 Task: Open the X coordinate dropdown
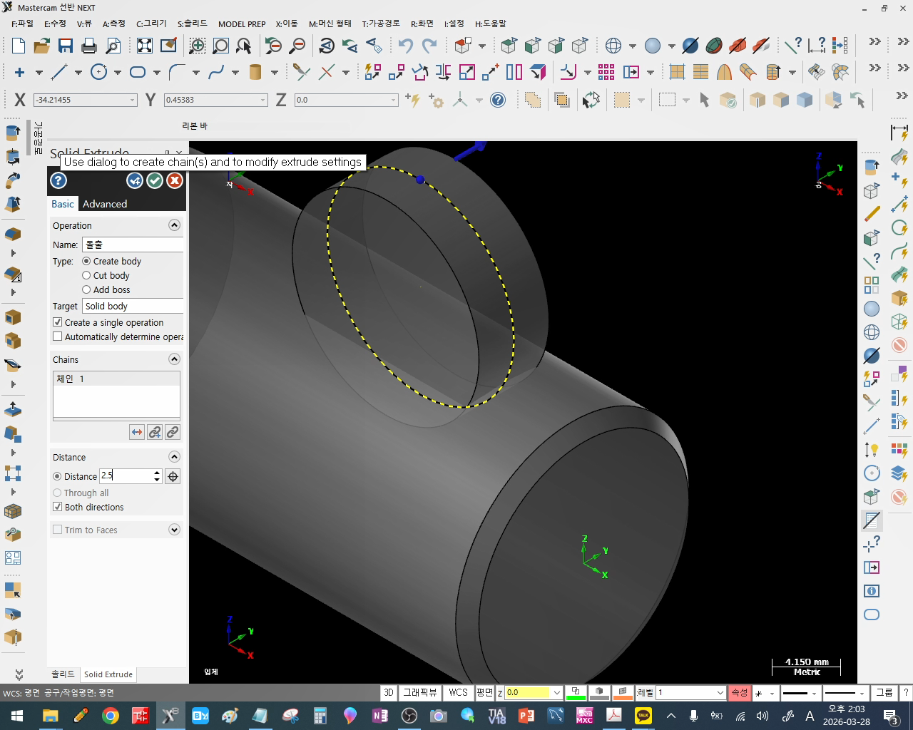[133, 101]
